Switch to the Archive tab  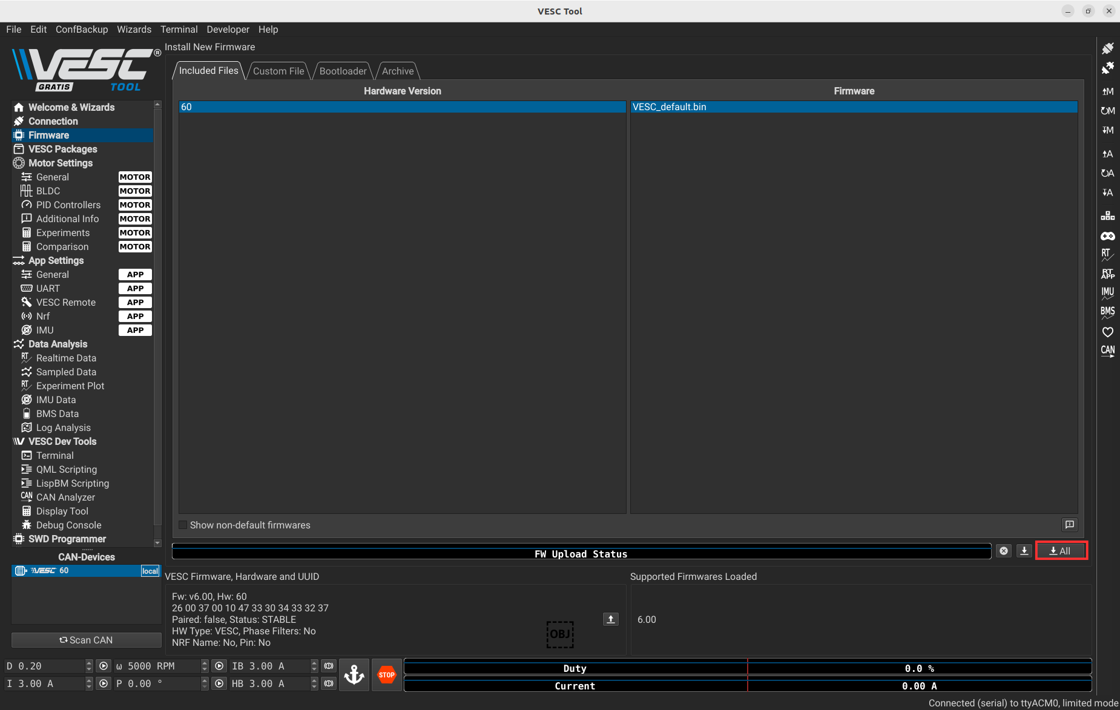pos(398,71)
